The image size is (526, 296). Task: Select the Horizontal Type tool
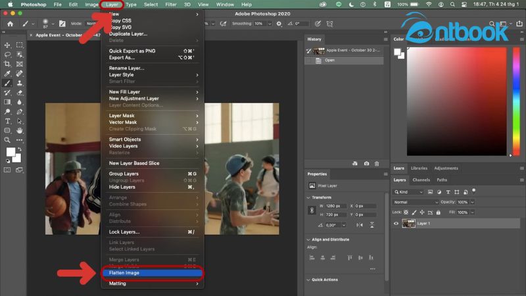7,121
